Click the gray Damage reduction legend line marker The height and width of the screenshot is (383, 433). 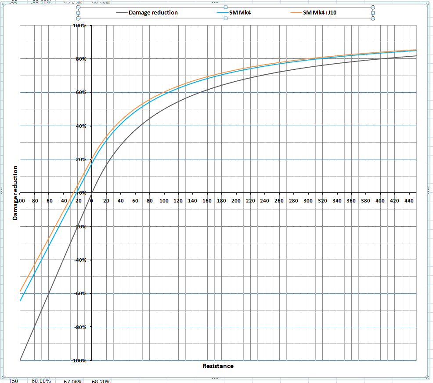[122, 13]
